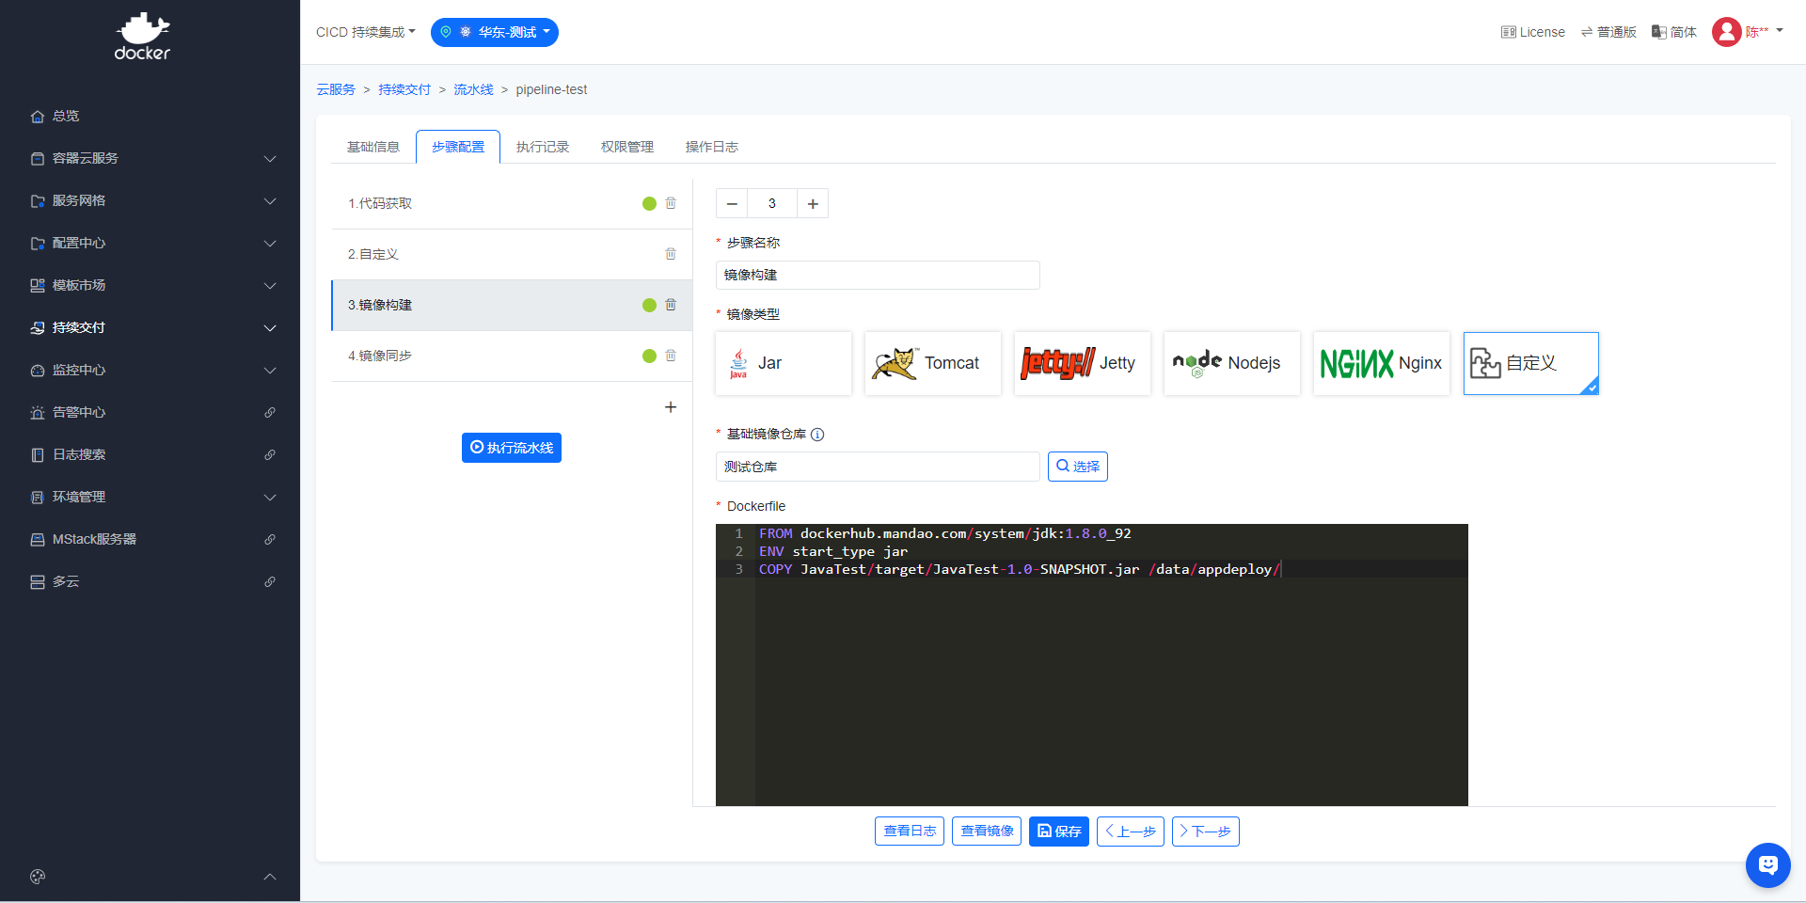Select the Tomcat image type
The image size is (1806, 903).
932,363
